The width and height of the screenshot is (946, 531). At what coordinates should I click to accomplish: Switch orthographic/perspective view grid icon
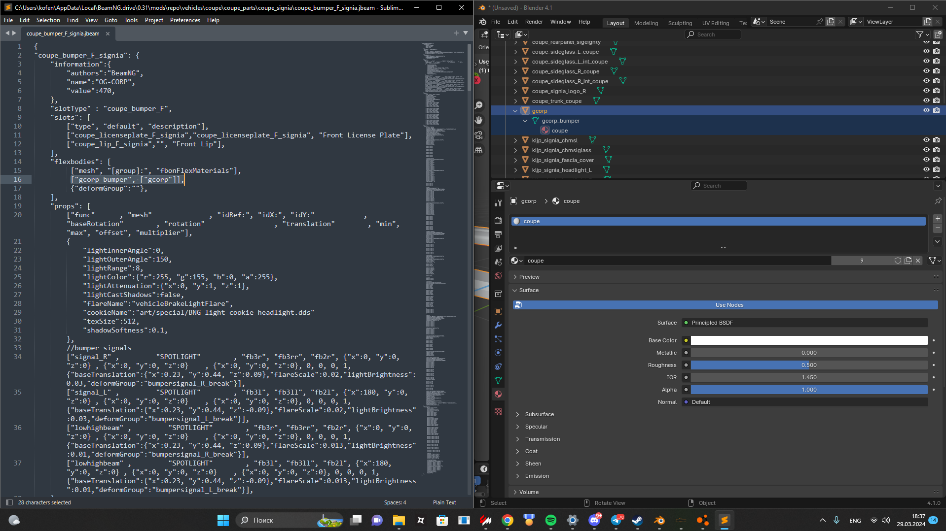478,150
